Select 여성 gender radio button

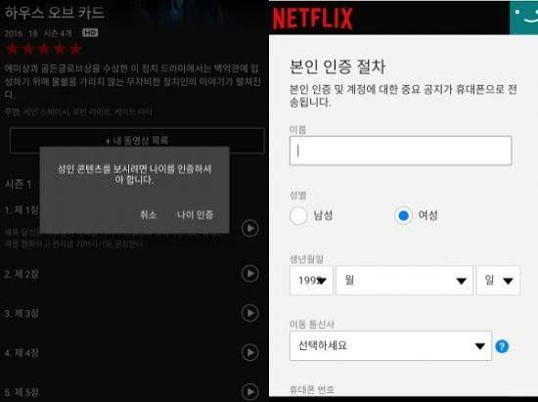coord(403,216)
